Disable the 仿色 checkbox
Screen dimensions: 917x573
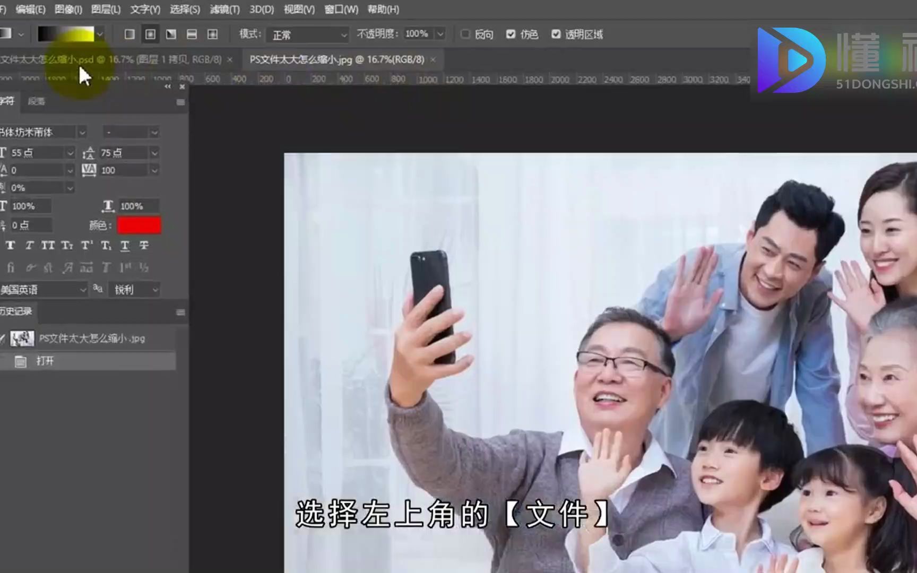click(x=511, y=34)
